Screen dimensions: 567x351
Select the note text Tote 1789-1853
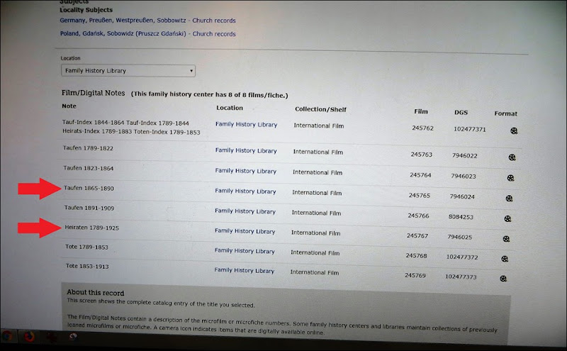(x=86, y=247)
